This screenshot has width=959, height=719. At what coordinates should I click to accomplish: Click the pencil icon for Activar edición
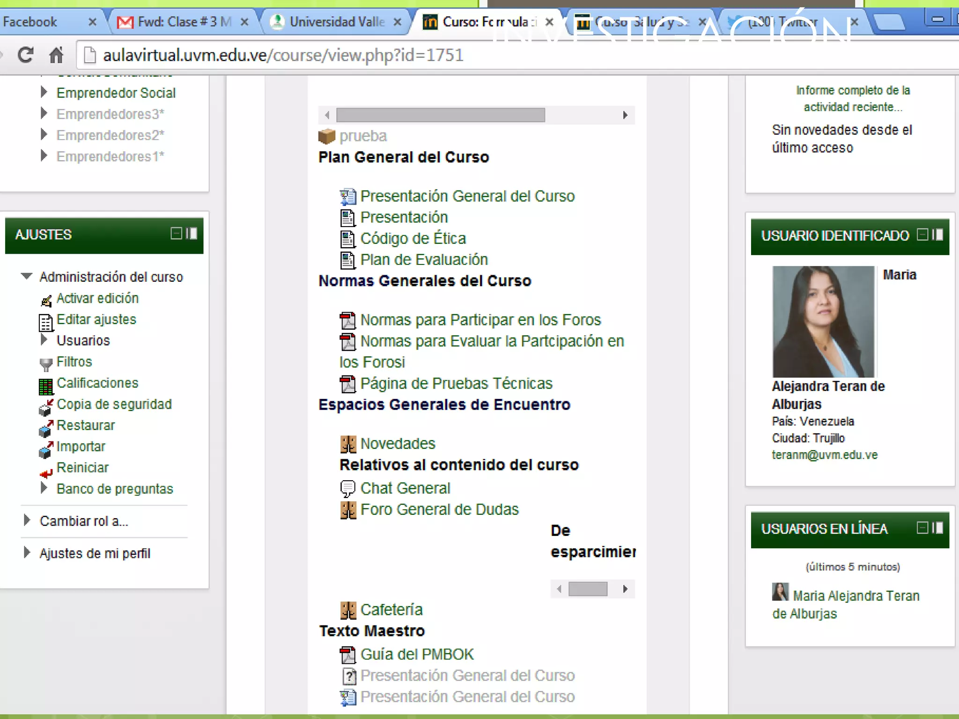pyautogui.click(x=46, y=301)
